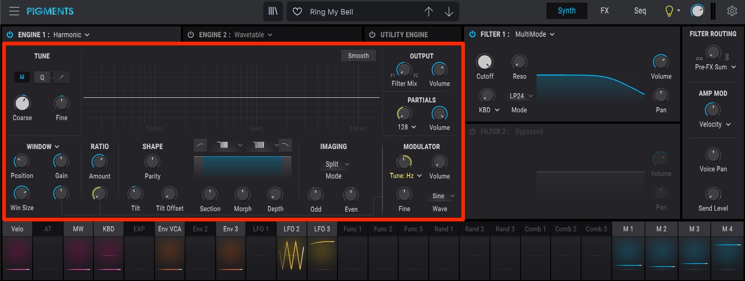Favorite the preset with heart icon
The height and width of the screenshot is (281, 745).
[x=297, y=11]
